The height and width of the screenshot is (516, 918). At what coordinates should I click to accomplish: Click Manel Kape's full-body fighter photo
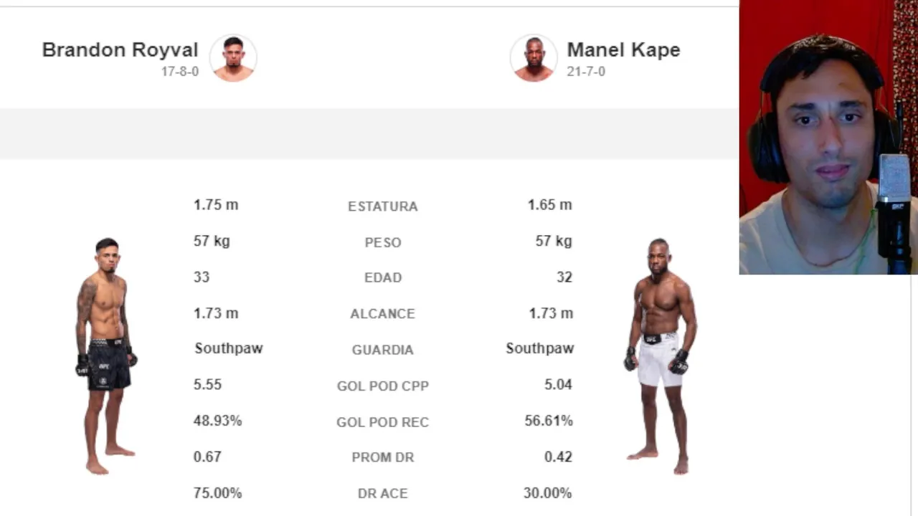pyautogui.click(x=661, y=356)
